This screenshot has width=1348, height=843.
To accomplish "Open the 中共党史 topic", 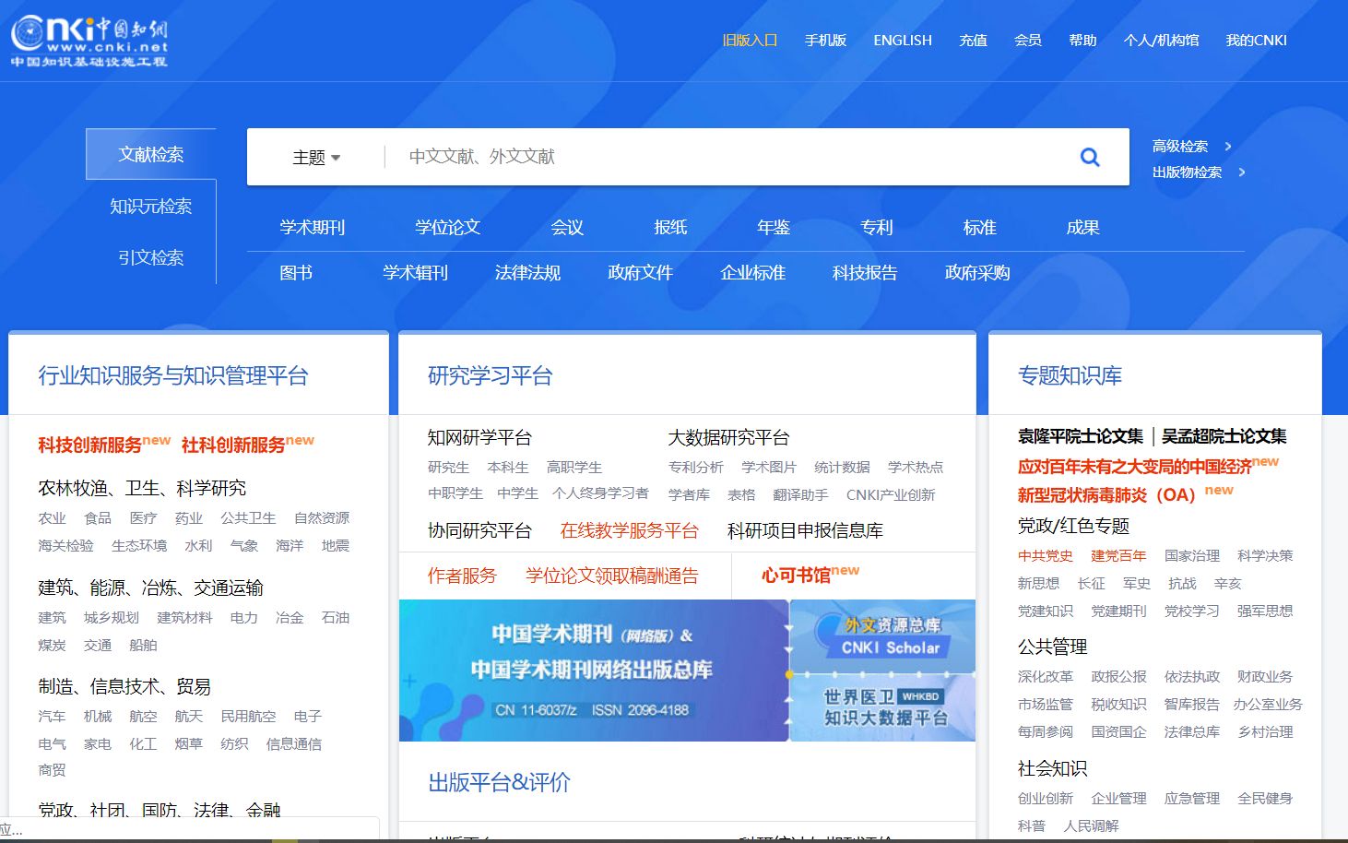I will tap(1046, 555).
